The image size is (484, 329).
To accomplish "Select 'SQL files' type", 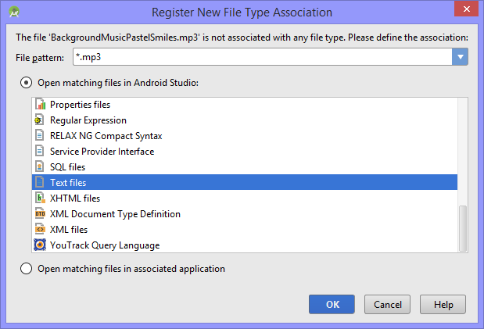I will coord(245,167).
